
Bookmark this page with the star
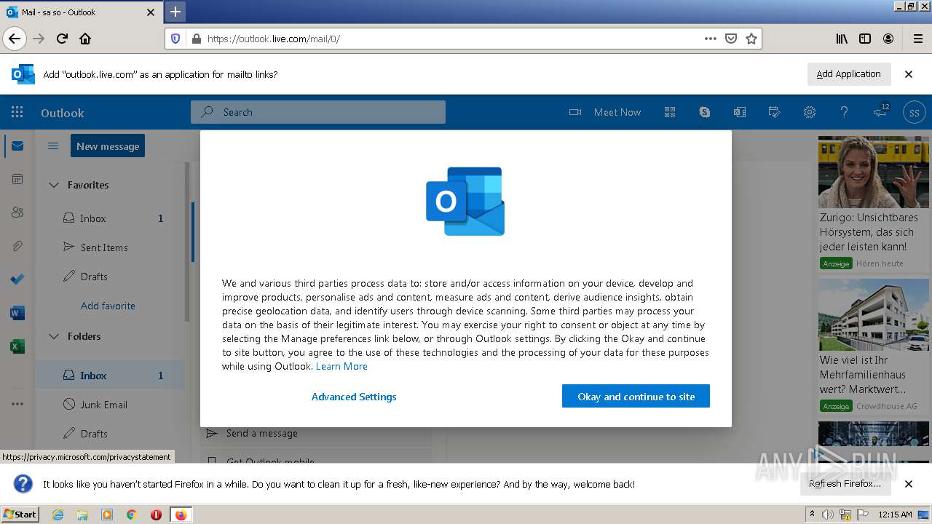click(751, 39)
